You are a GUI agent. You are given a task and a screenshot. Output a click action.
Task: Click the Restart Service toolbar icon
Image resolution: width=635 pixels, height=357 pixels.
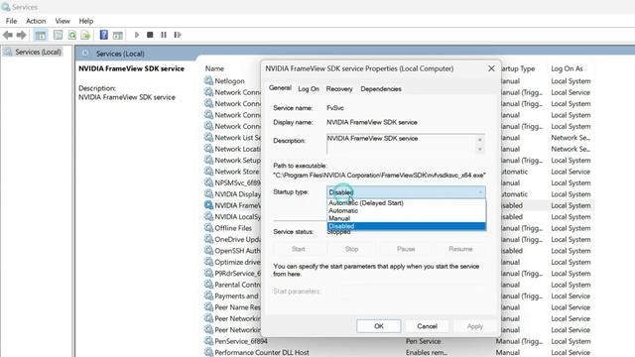click(x=178, y=35)
